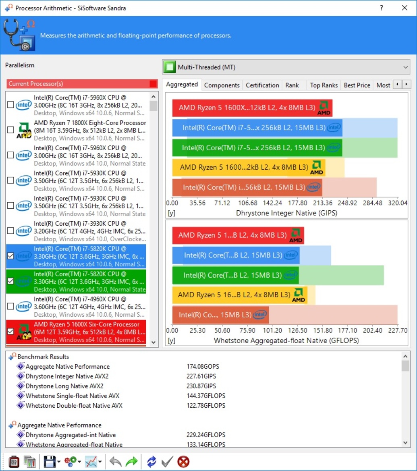The width and height of the screenshot is (417, 471).
Task: Open the options gears icon
Action: (71, 462)
